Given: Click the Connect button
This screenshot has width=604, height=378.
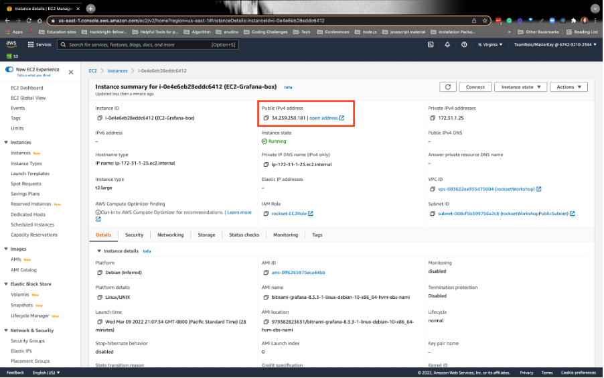Looking at the screenshot, I should [475, 87].
